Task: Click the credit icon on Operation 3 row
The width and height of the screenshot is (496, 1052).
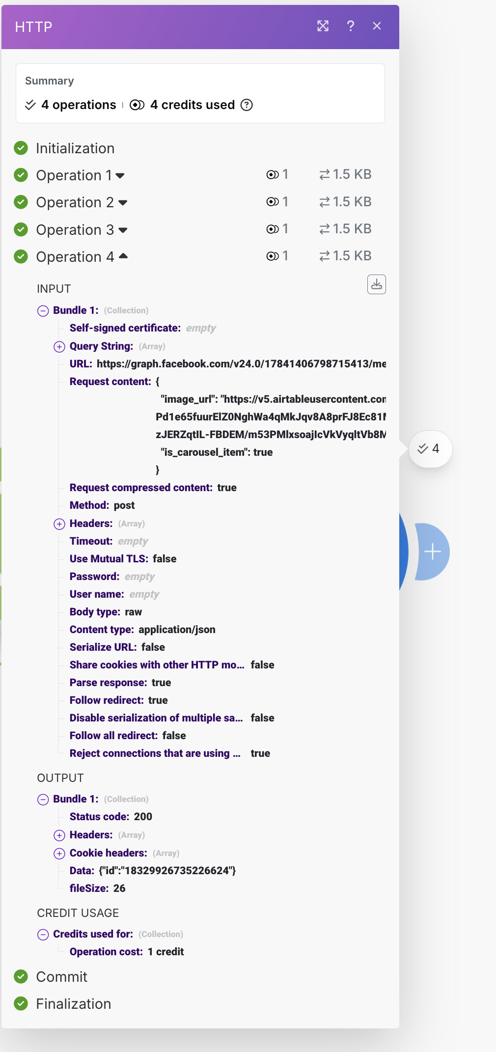Action: click(273, 229)
